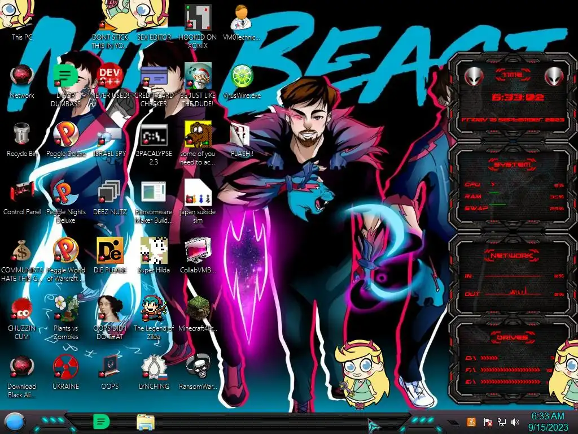Select the Ransomware Maker Build... icon
The image size is (578, 434).
pos(154,202)
